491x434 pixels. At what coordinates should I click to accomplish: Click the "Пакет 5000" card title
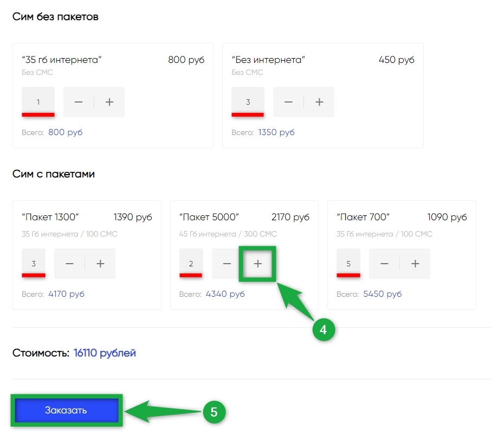tap(209, 217)
